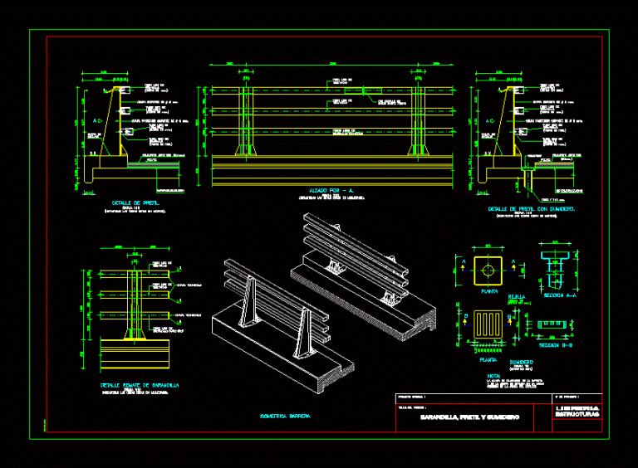Click left post in the elevation view

[246, 120]
